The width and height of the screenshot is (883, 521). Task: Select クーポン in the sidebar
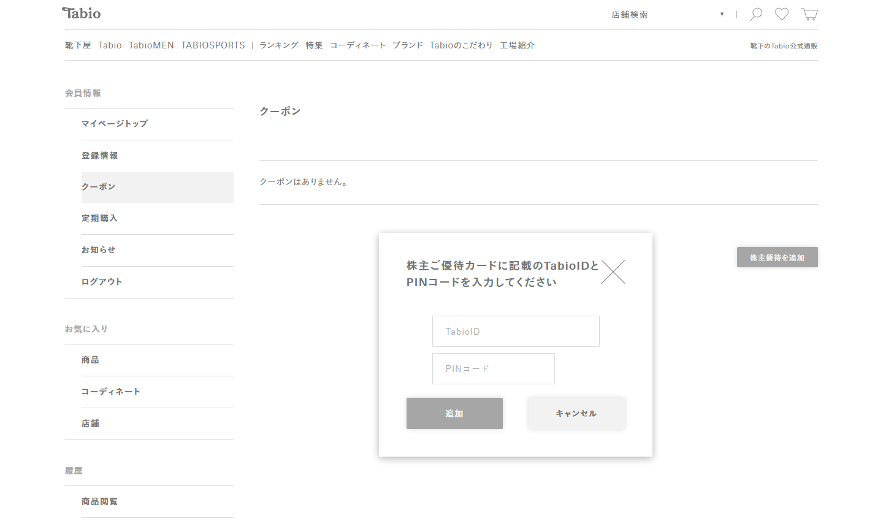[x=158, y=187]
